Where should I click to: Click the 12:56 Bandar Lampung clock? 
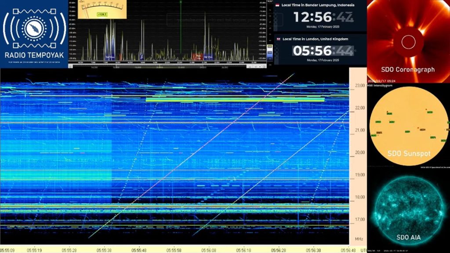click(x=323, y=17)
